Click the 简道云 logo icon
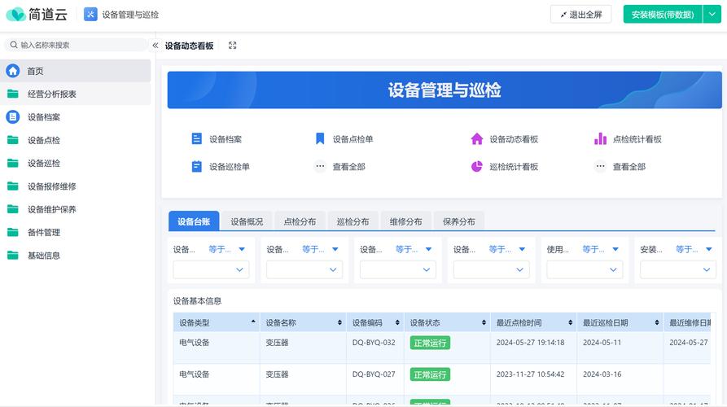Image resolution: width=727 pixels, height=407 pixels. 15,15
